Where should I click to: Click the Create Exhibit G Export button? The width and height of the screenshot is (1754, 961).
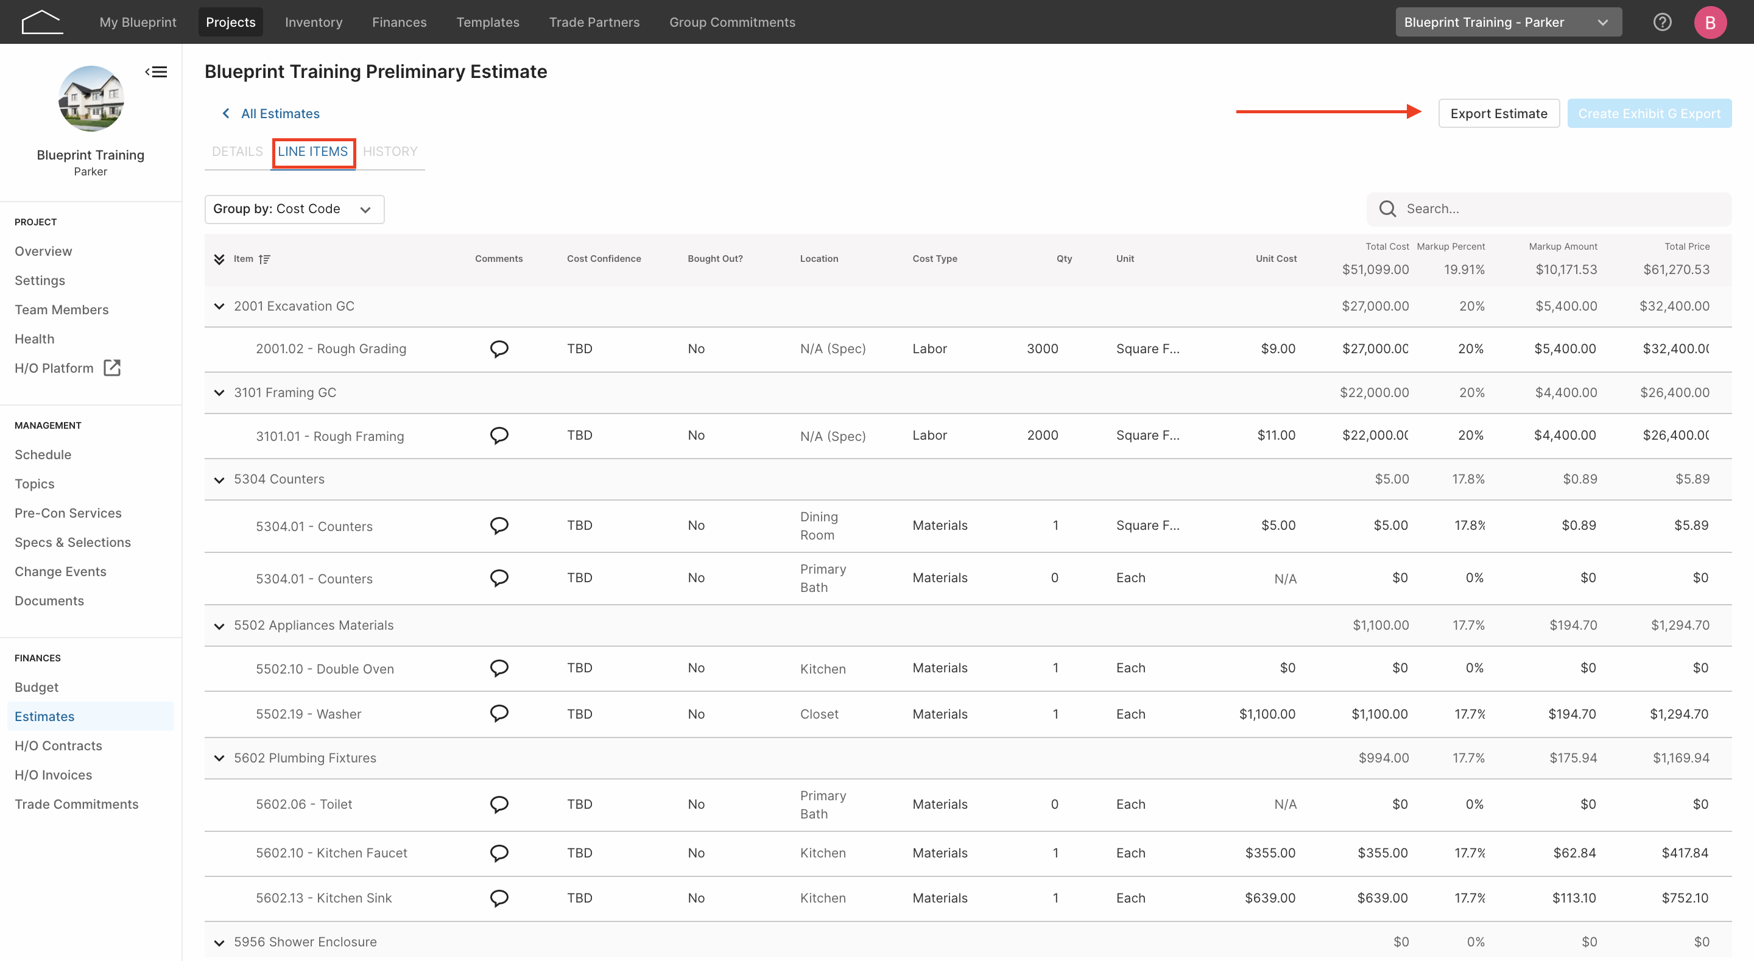1649,113
